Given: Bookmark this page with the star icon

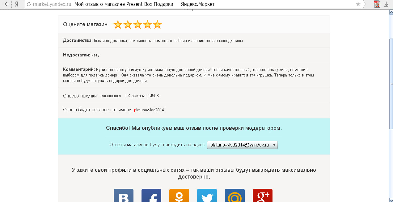Looking at the screenshot, I should [x=358, y=4].
